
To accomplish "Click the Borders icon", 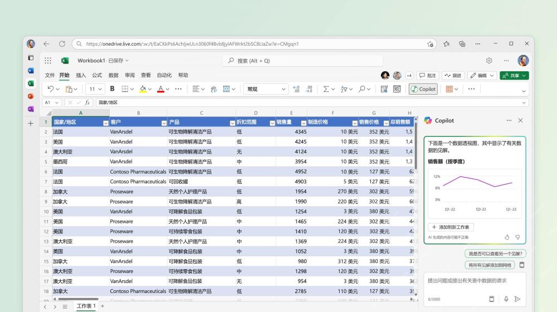I will pyautogui.click(x=125, y=89).
